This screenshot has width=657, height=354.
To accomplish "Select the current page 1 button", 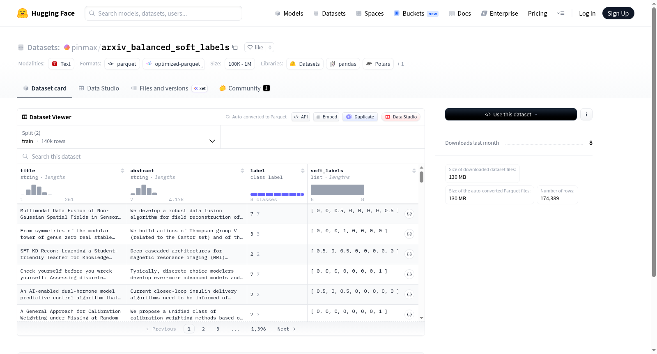I will (189, 329).
